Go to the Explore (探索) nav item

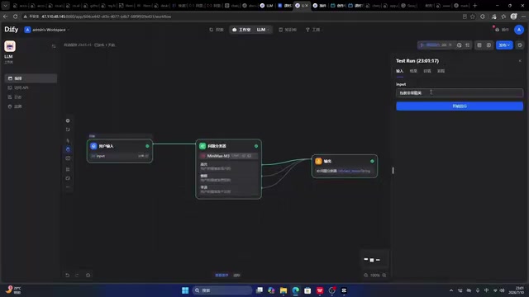[x=217, y=30]
